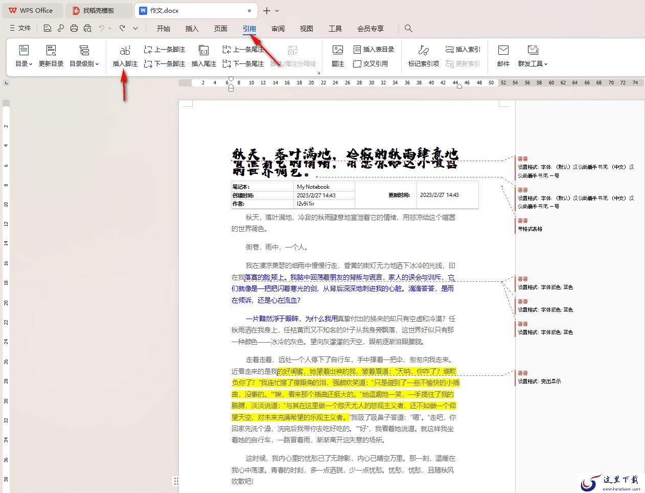
Task: Switch to the 页面 ribbon tab
Action: tap(221, 29)
